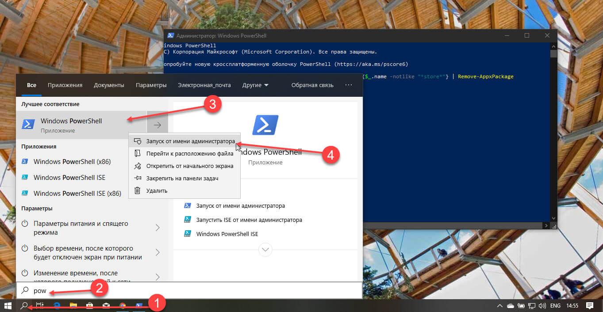
Task: Switch to PowerShell taskbar icon
Action: pyautogui.click(x=139, y=305)
